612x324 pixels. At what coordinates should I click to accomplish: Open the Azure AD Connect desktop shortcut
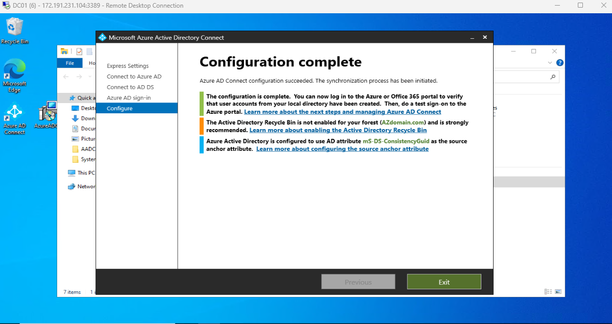(x=14, y=119)
